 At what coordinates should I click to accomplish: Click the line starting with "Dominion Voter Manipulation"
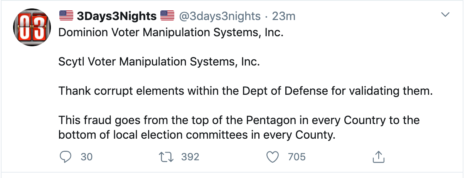click(171, 32)
